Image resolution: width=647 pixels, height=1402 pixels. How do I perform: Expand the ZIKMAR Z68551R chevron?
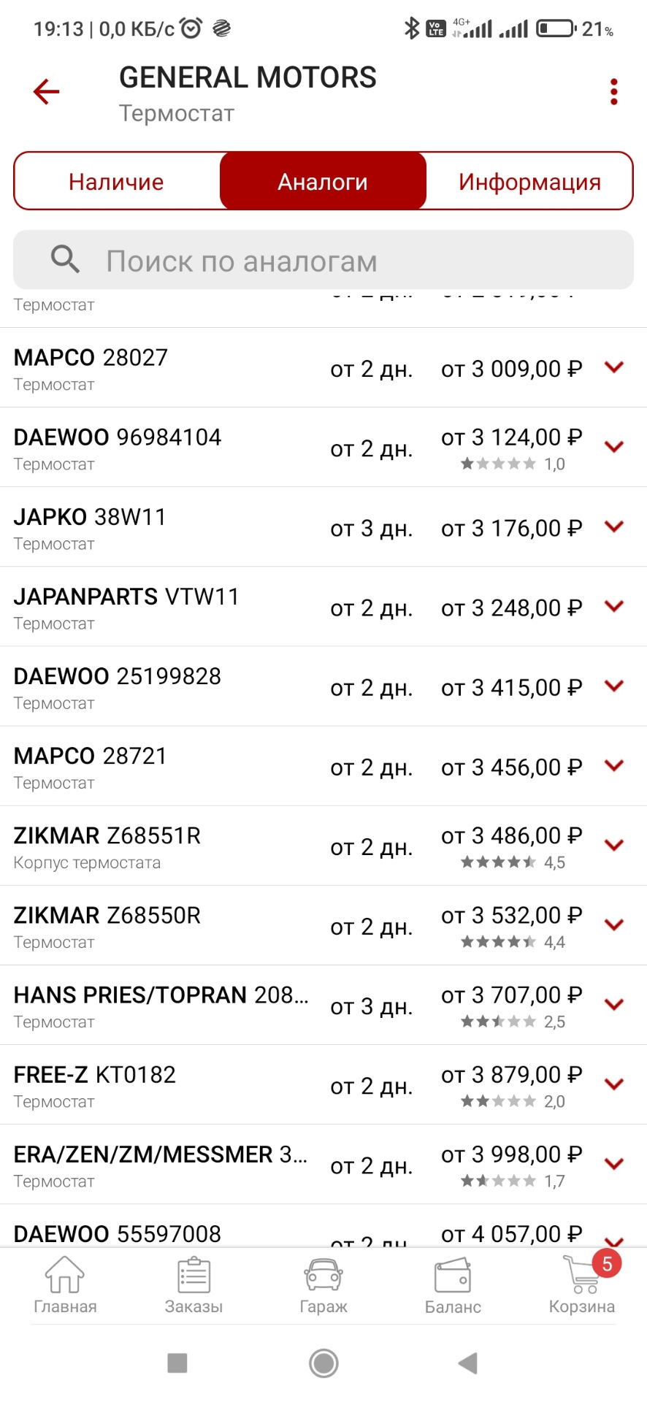[614, 845]
